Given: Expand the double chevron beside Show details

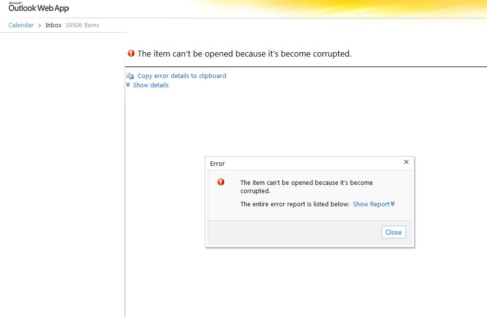Looking at the screenshot, I should tap(128, 85).
